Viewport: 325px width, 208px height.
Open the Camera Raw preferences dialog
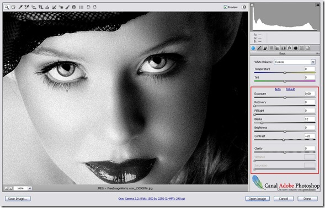pos(81,7)
